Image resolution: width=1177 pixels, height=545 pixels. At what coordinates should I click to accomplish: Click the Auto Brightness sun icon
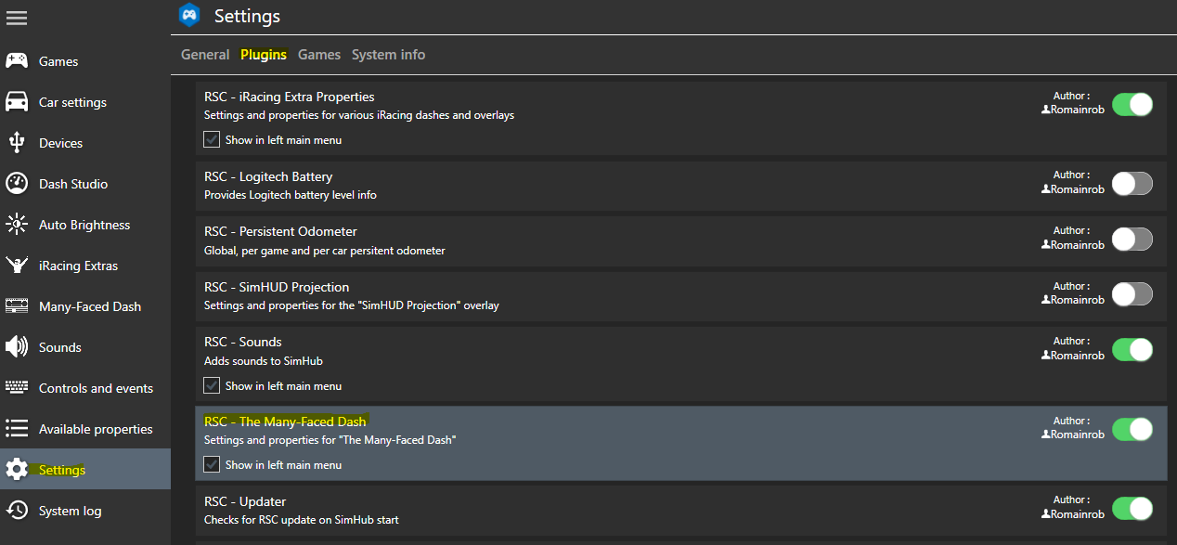[x=17, y=225]
